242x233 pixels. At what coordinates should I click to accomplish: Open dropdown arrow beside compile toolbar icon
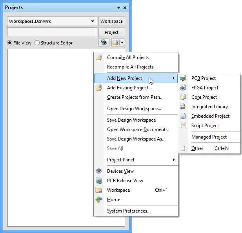point(122,43)
